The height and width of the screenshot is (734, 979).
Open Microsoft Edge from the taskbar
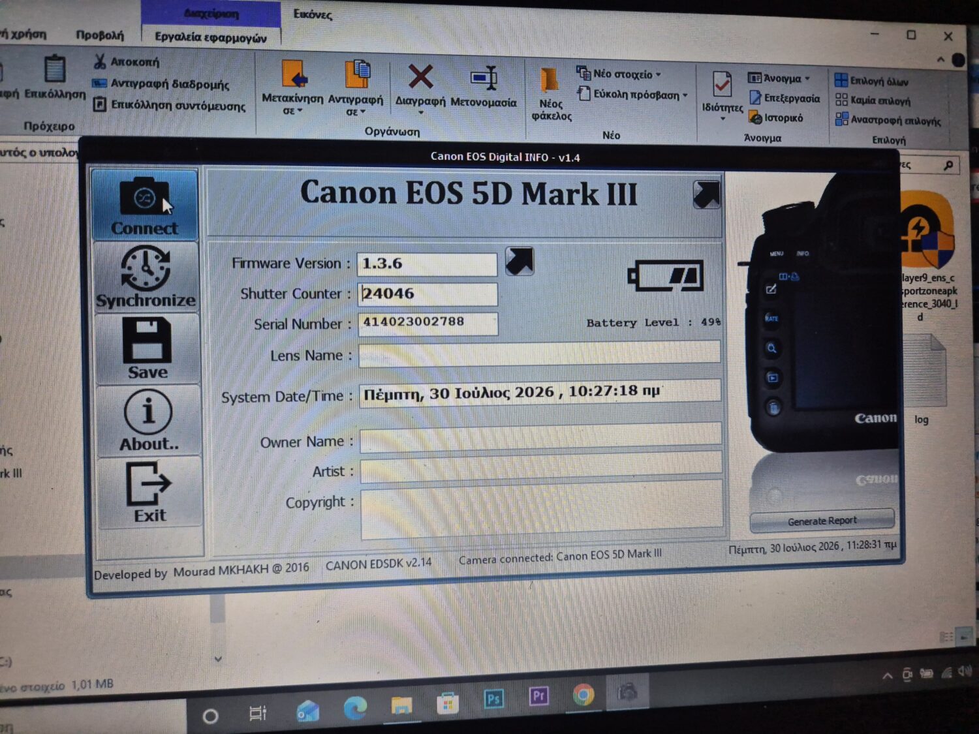(x=355, y=708)
